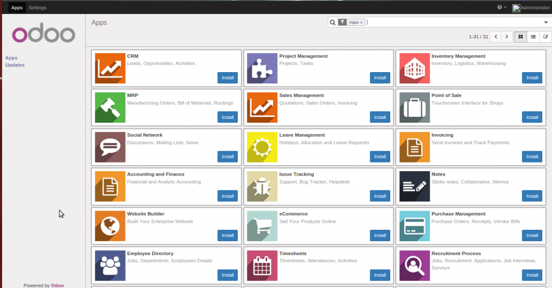Click the Accounting and Finance document icon

pos(110,186)
